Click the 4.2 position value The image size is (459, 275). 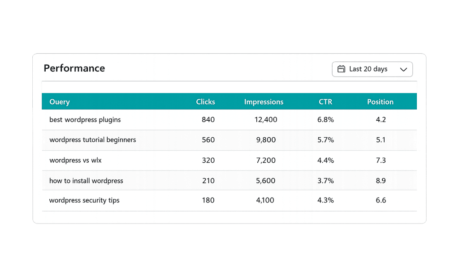pos(381,119)
